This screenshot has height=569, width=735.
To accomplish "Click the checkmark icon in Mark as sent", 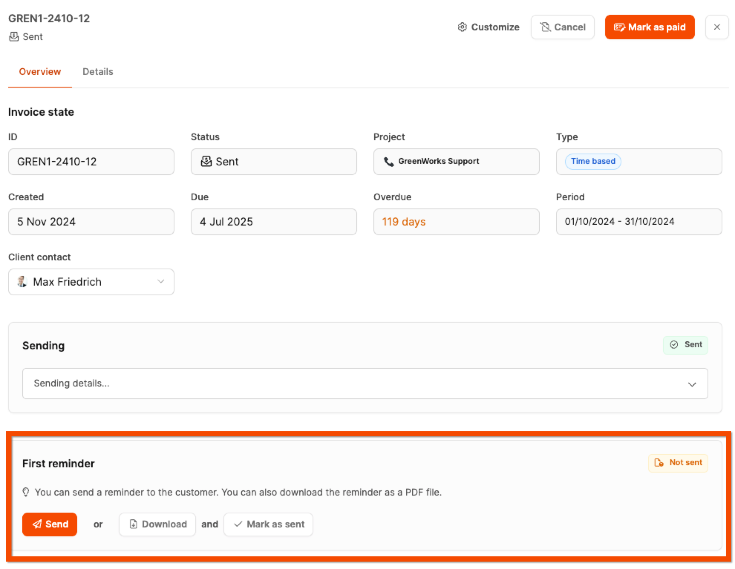I will [x=238, y=524].
